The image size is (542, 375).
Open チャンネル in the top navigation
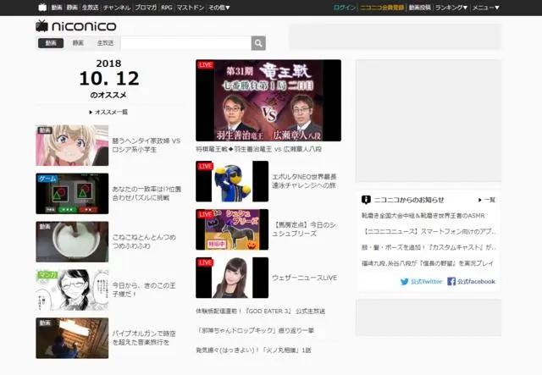[117, 7]
